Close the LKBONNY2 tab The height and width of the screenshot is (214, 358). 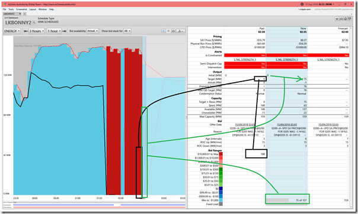(20, 14)
